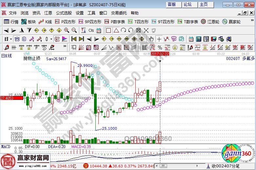This screenshot has width=256, height=170.
Task: Switch to K线 candlestick chart
Action: 45,22
